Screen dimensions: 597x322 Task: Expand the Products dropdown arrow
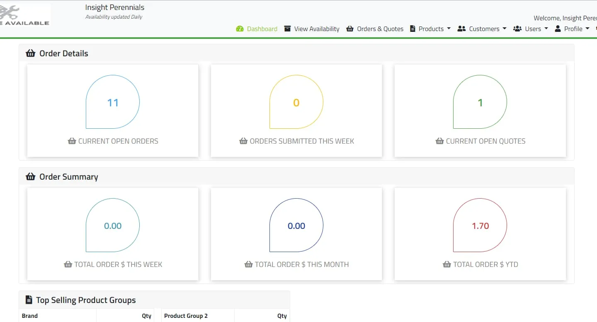448,29
